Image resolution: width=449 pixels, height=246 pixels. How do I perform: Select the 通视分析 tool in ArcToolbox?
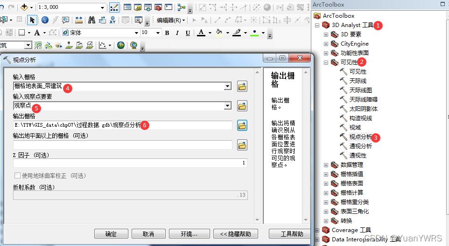360,146
